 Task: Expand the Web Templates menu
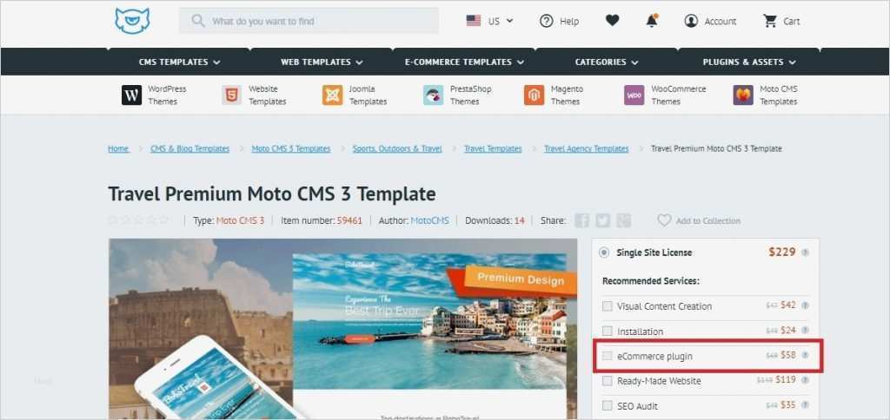(322, 62)
